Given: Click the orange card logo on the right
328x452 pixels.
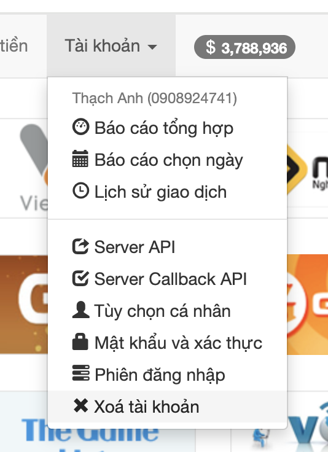Looking at the screenshot, I should click(308, 304).
